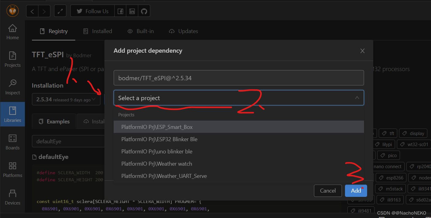Click the PlatformIO alien logo

[x=13, y=11]
